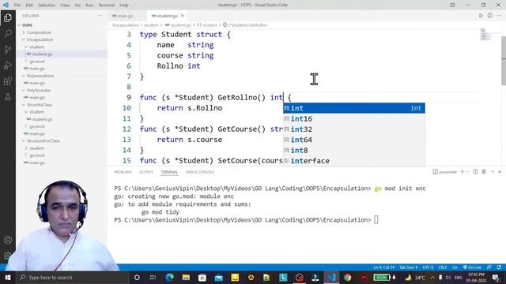This screenshot has height=284, width=506.
Task: Click the minimap code preview
Action: pyautogui.click(x=485, y=35)
